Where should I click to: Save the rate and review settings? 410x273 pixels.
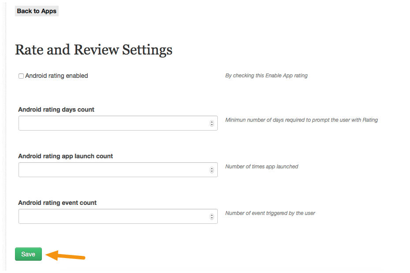click(x=28, y=254)
